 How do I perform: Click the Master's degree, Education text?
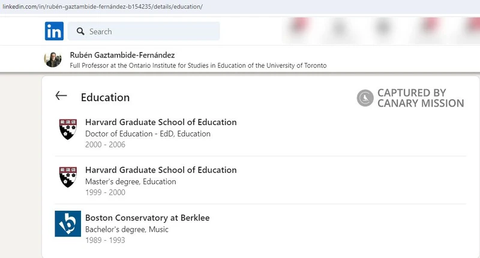(130, 181)
